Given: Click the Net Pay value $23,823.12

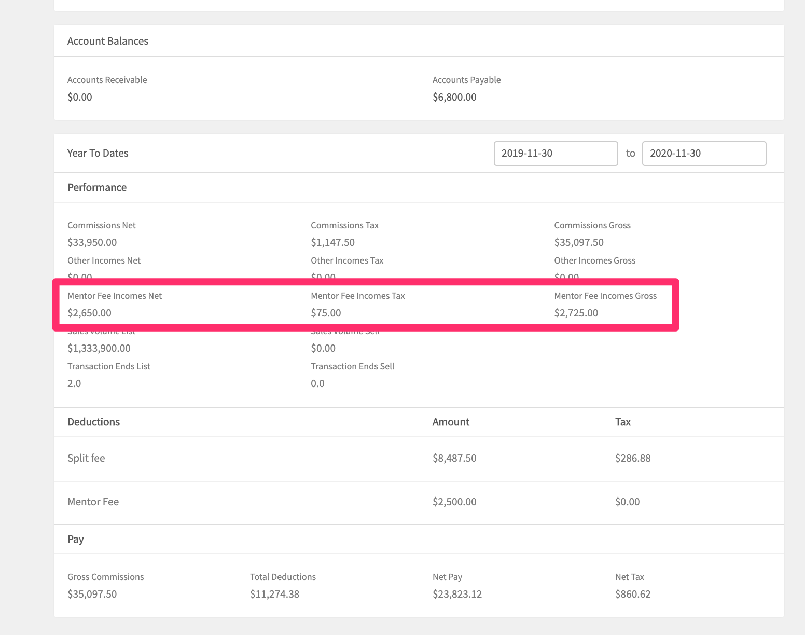Looking at the screenshot, I should point(457,594).
